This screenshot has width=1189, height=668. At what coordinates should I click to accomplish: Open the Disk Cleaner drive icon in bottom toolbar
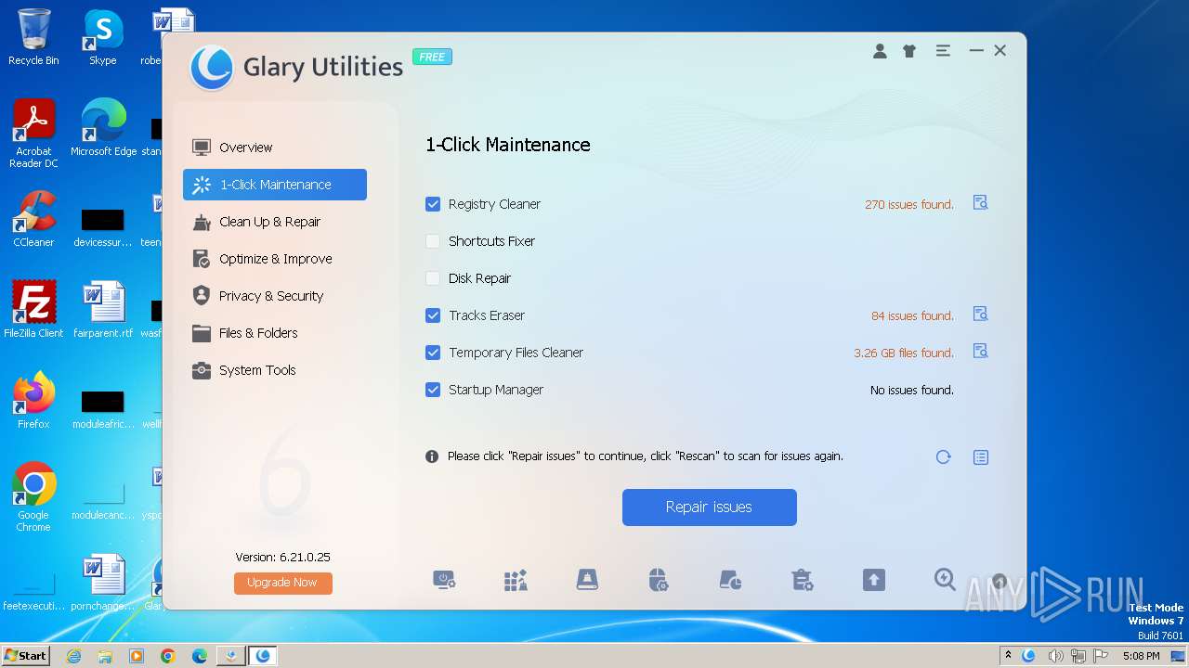(x=587, y=581)
